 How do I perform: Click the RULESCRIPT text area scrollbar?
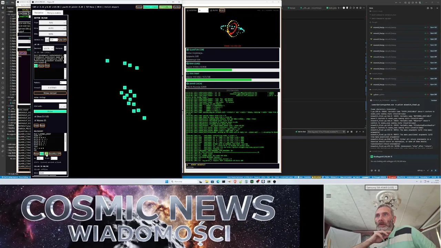point(65,141)
